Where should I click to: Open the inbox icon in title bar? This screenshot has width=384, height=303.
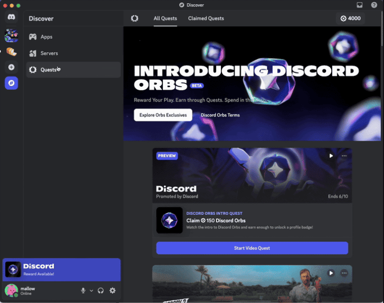[x=359, y=5]
